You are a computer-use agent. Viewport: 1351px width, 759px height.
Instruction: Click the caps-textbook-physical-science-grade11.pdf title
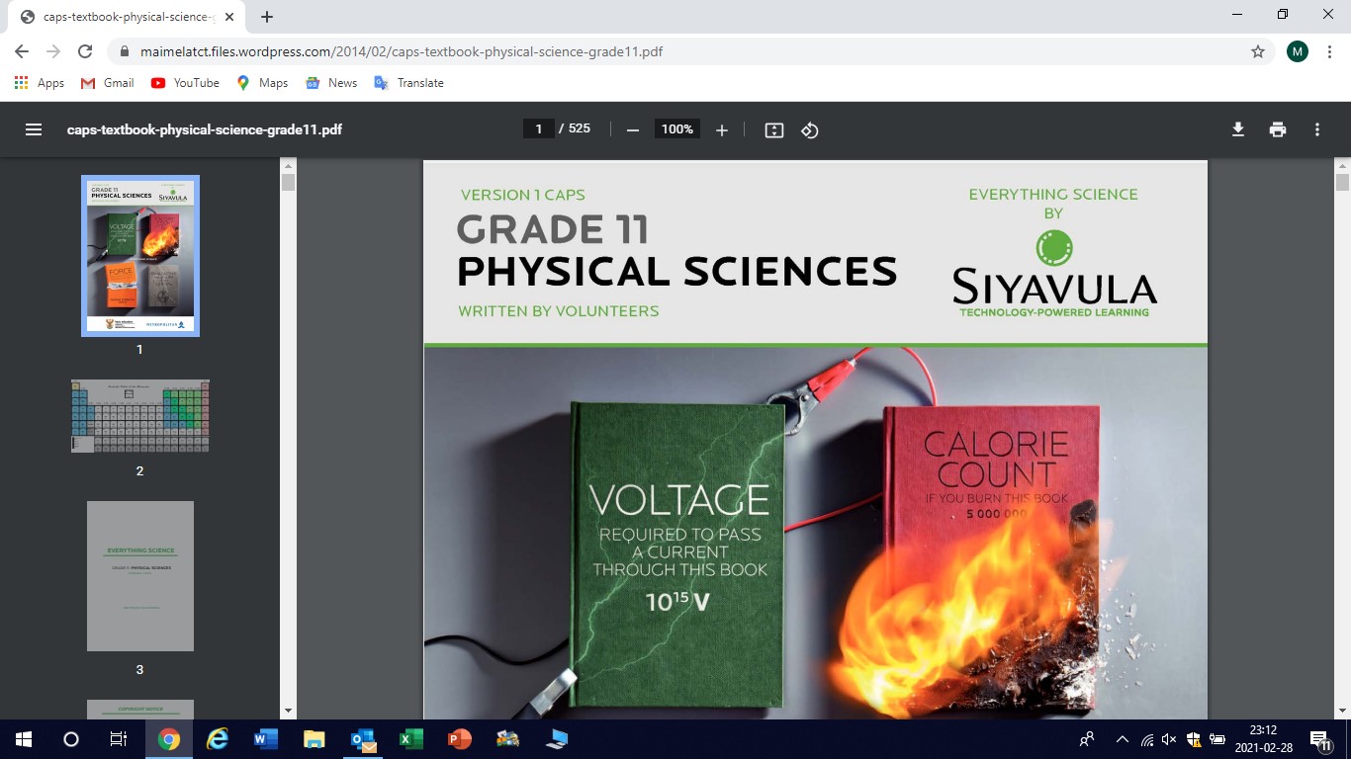[205, 129]
